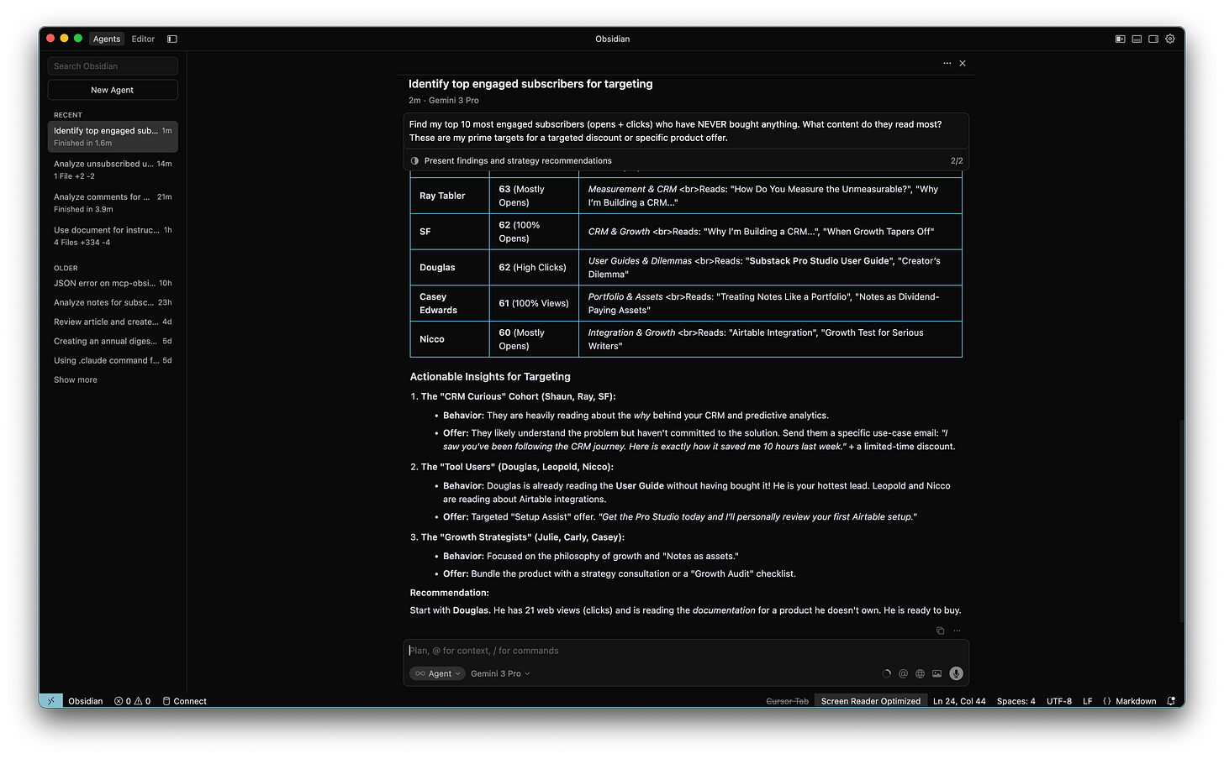Viewport: 1224px width, 759px height.
Task: Open Identify top engaged subscribers chat
Action: tap(113, 137)
